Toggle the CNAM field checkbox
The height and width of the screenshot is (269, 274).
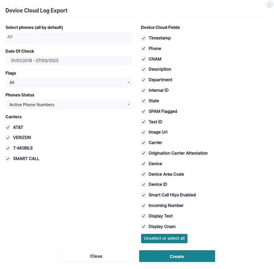tap(143, 59)
